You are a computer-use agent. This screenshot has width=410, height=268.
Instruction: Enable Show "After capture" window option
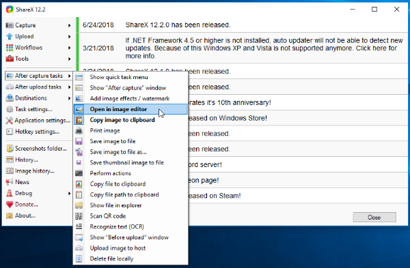pos(131,88)
